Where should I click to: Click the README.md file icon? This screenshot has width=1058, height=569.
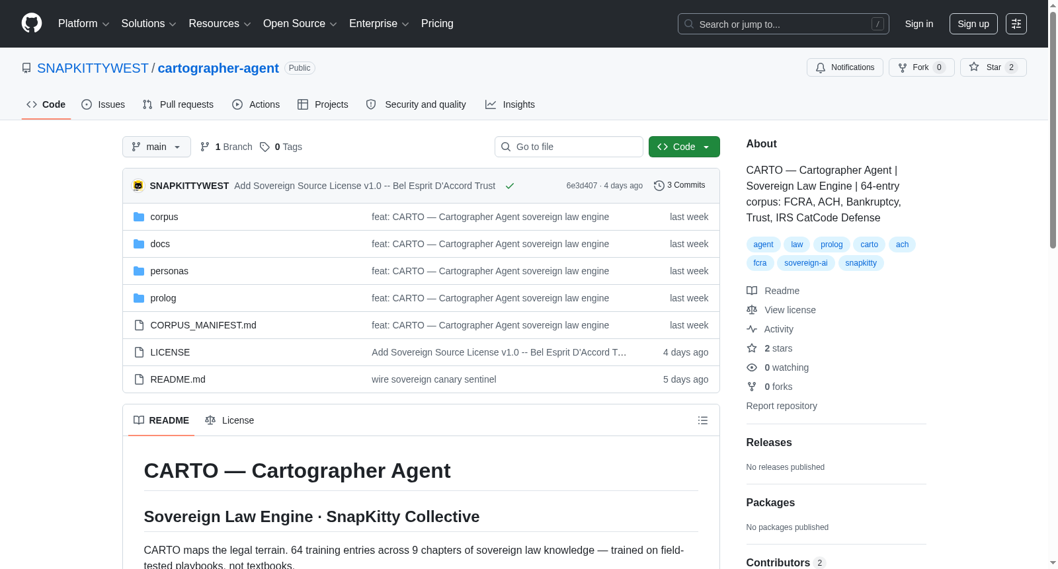click(x=139, y=379)
